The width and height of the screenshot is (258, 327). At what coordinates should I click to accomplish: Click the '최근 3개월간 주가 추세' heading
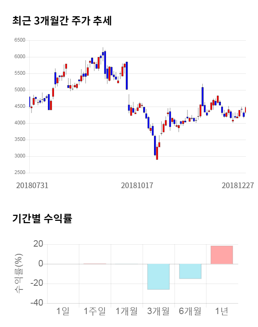(x=62, y=21)
